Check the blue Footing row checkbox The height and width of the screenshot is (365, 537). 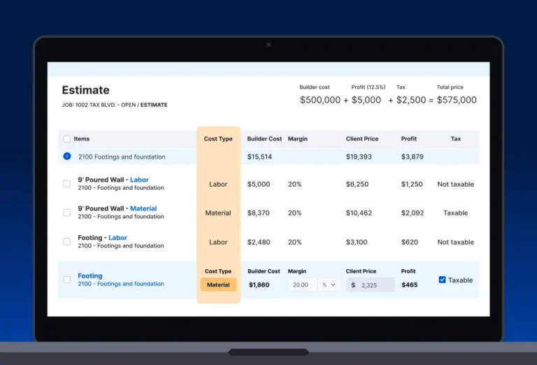(x=67, y=280)
